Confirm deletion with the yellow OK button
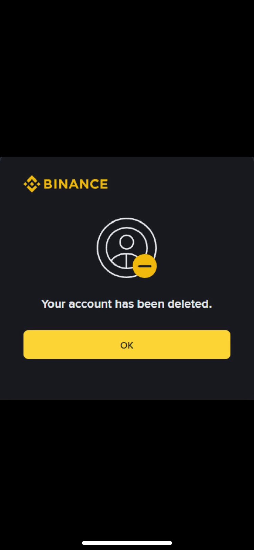Viewport: 254px width, 550px height. click(x=127, y=344)
